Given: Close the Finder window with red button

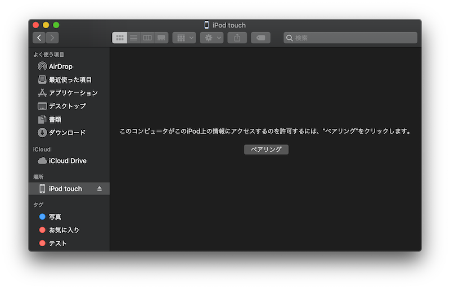Looking at the screenshot, I should pyautogui.click(x=35, y=25).
